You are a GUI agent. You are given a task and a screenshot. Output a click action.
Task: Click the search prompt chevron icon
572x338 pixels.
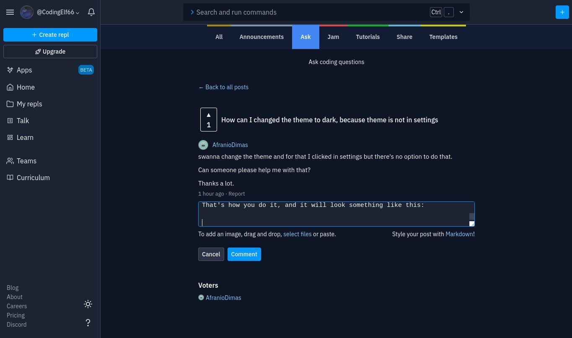(192, 12)
